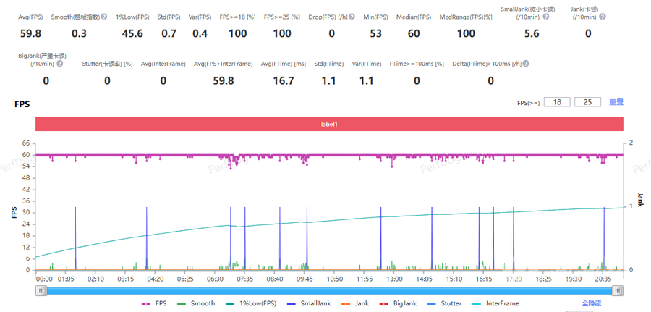Click the help icon after Delta(FTime)>100ms
Image resolution: width=651 pixels, height=312 pixels.
tap(525, 64)
